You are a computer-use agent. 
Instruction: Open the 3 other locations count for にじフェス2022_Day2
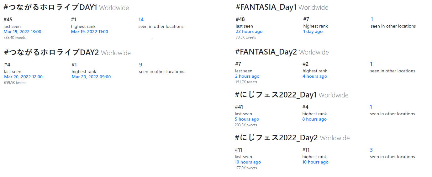point(371,150)
